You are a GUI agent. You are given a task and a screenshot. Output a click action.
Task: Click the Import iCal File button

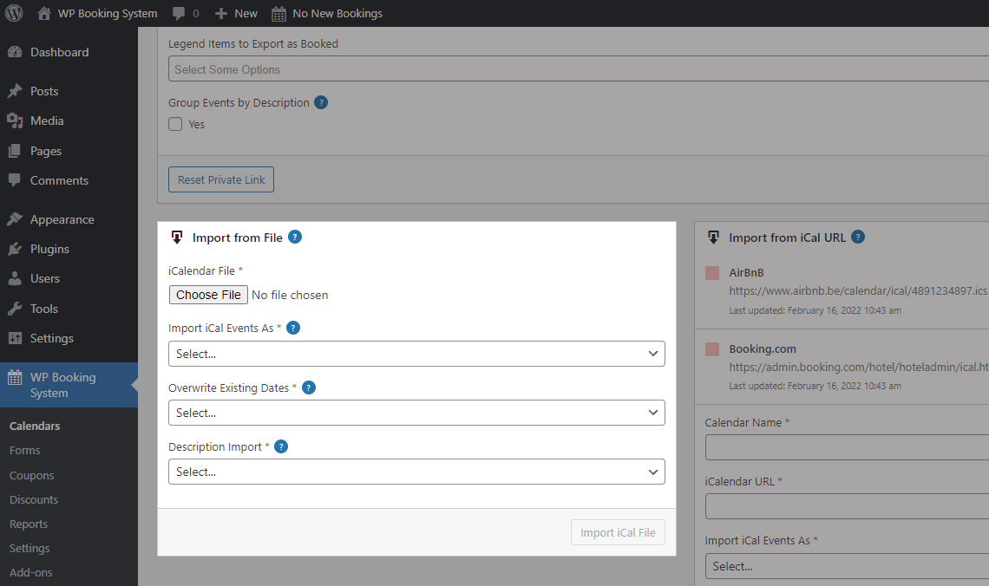[x=618, y=532]
